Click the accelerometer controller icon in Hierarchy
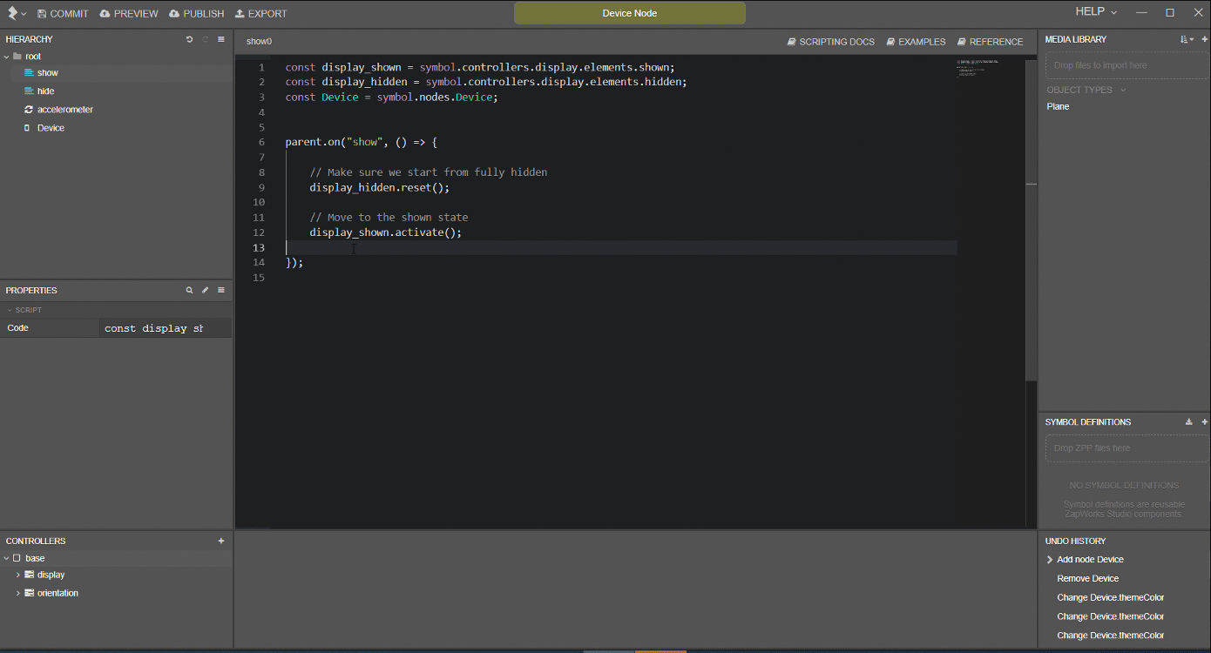This screenshot has height=653, width=1211. (28, 109)
